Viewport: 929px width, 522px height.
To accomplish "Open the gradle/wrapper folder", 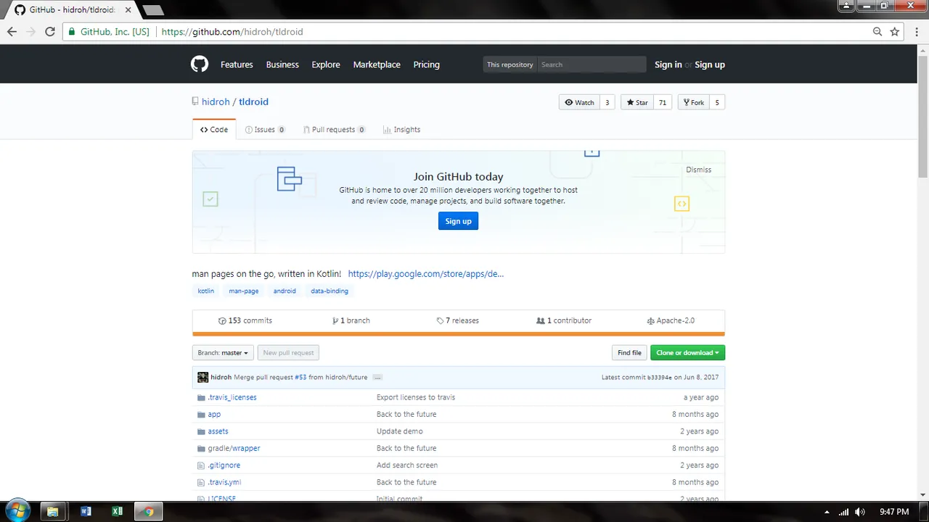I will 234,448.
